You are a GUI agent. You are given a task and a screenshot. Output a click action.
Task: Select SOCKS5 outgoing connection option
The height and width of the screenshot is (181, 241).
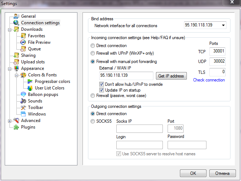[x=93, y=121]
